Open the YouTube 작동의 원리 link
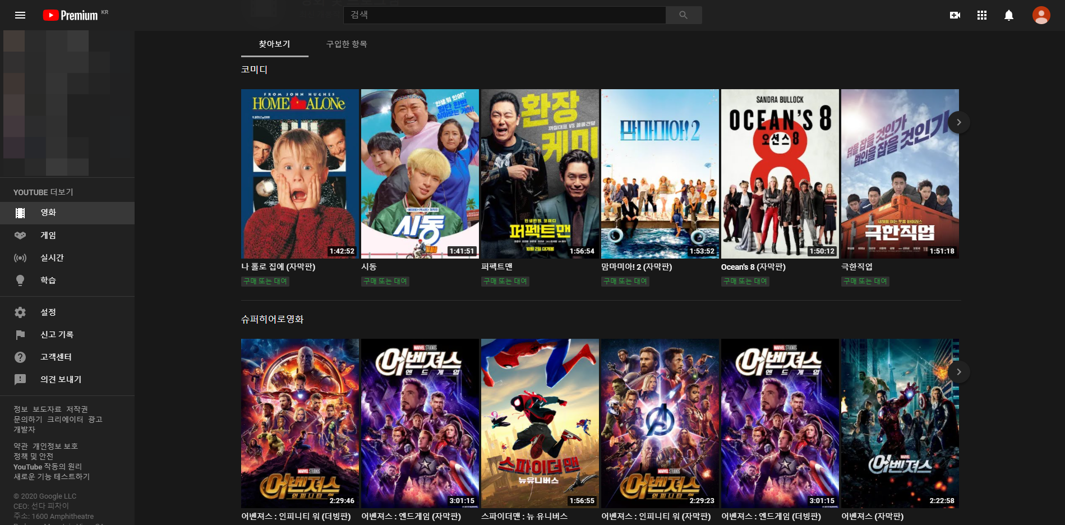 coord(48,467)
